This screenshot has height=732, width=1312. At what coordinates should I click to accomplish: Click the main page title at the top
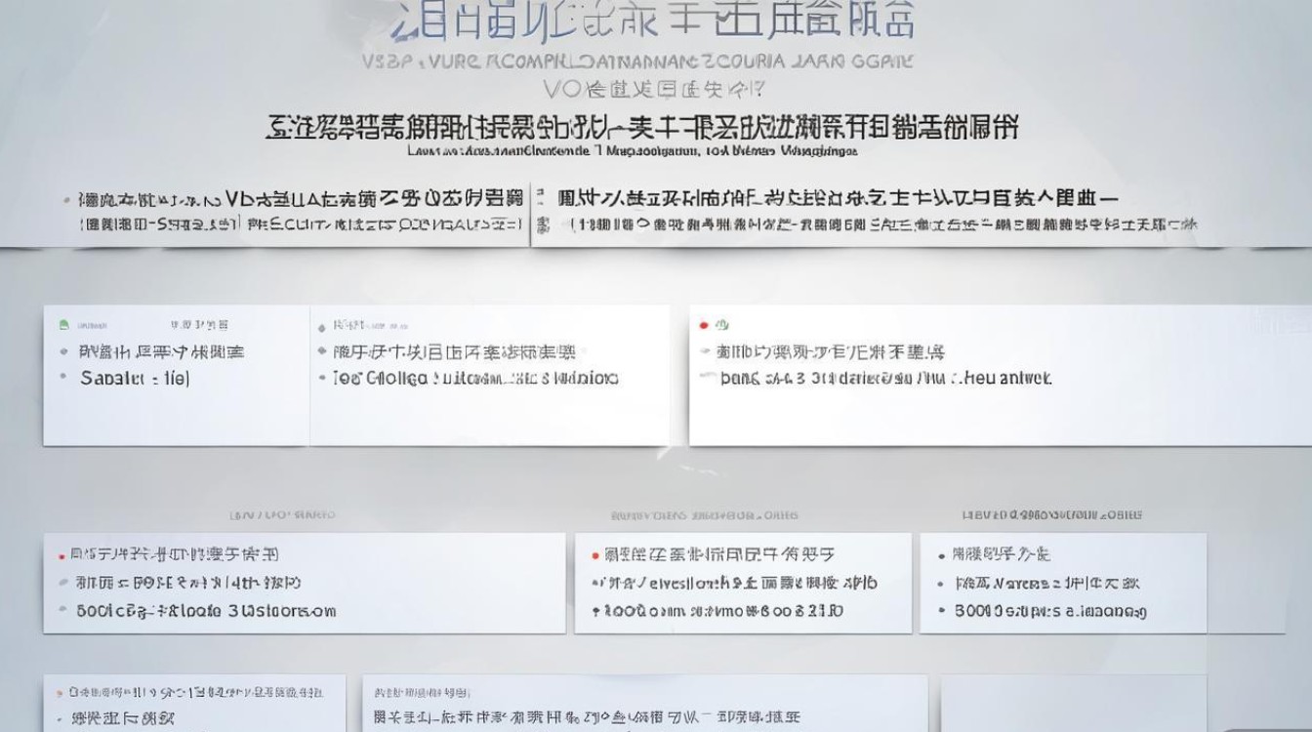pyautogui.click(x=654, y=21)
